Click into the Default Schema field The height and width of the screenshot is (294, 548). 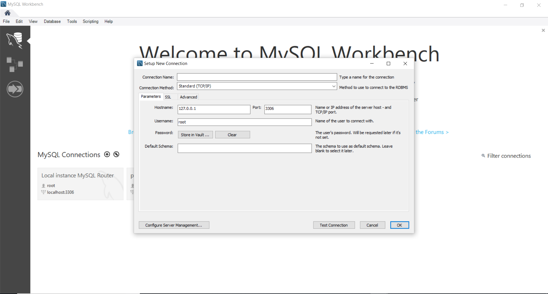tap(245, 148)
